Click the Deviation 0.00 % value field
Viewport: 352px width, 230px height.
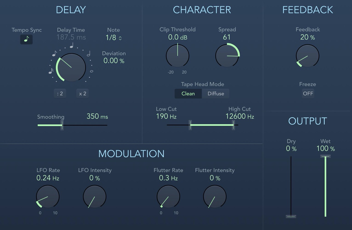pyautogui.click(x=114, y=61)
